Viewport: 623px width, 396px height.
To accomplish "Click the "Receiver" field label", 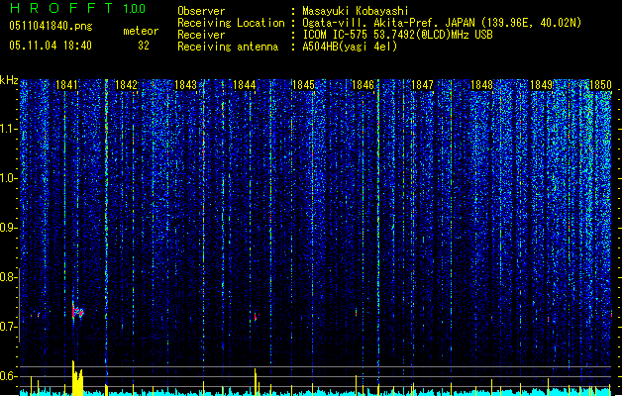I will (201, 35).
